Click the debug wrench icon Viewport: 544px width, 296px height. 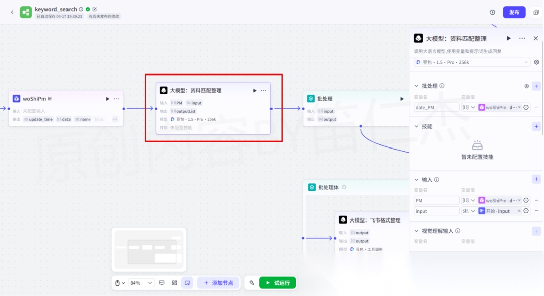[x=252, y=283]
